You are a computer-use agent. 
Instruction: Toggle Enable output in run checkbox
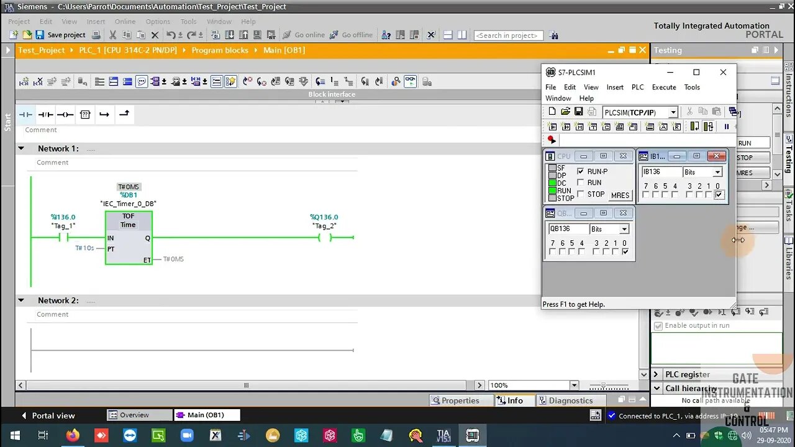(x=658, y=326)
